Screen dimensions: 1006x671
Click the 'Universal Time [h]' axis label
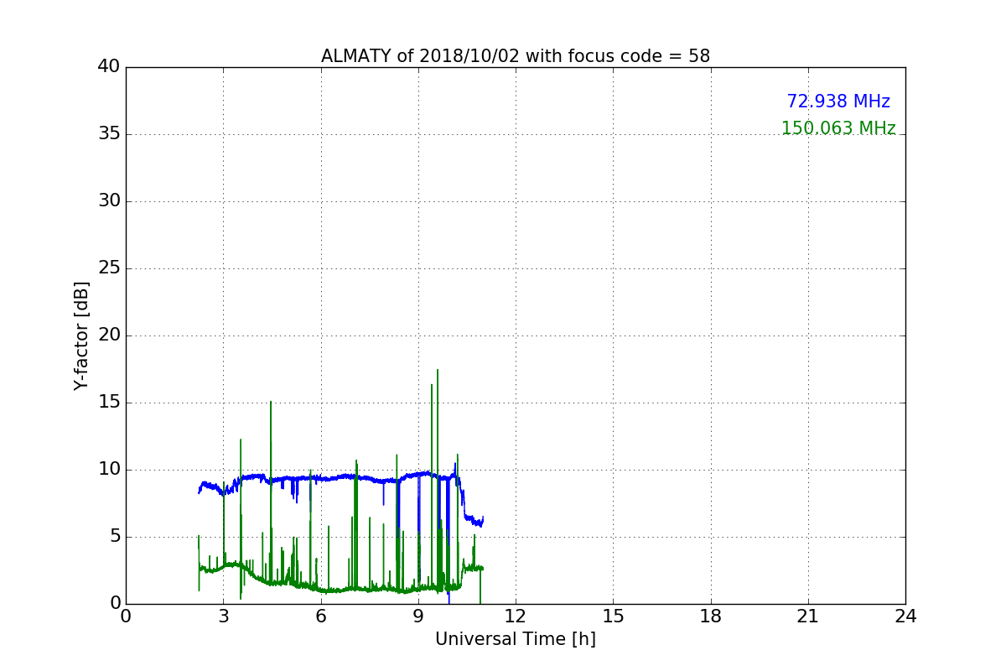pyautogui.click(x=516, y=639)
